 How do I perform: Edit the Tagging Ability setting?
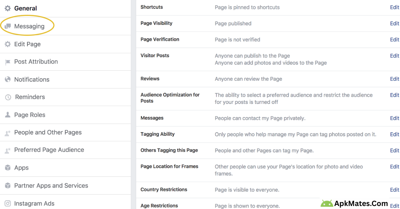[394, 134]
